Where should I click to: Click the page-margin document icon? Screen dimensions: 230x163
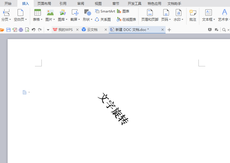coord(24,92)
